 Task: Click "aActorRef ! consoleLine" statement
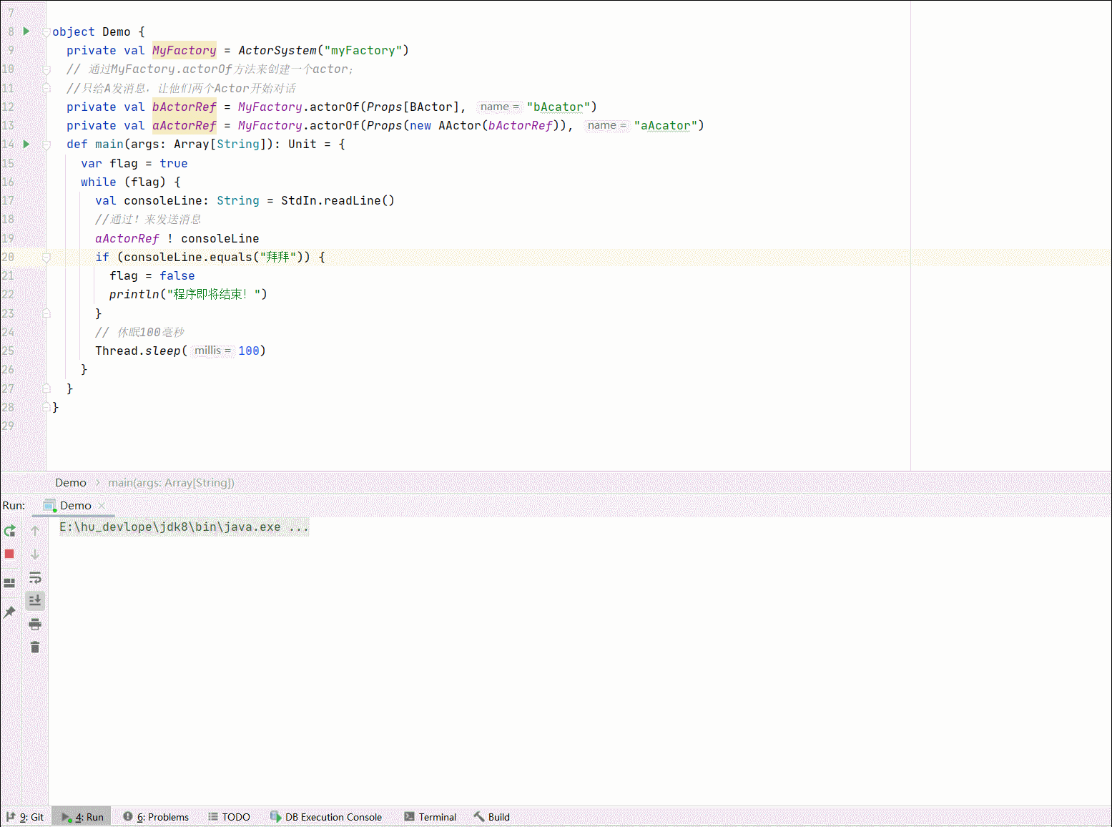pyautogui.click(x=177, y=238)
